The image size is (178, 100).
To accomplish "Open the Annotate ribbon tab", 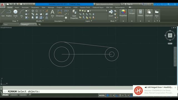I will [25, 7].
